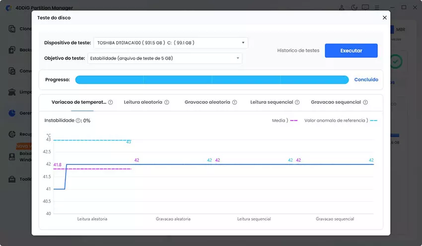The width and height of the screenshot is (422, 246).
Task: Click the 4DDiG app logo icon
Action: 8,8
